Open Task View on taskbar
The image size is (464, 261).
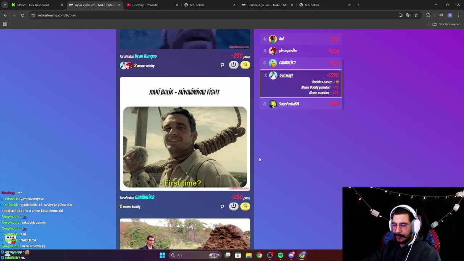point(227,255)
